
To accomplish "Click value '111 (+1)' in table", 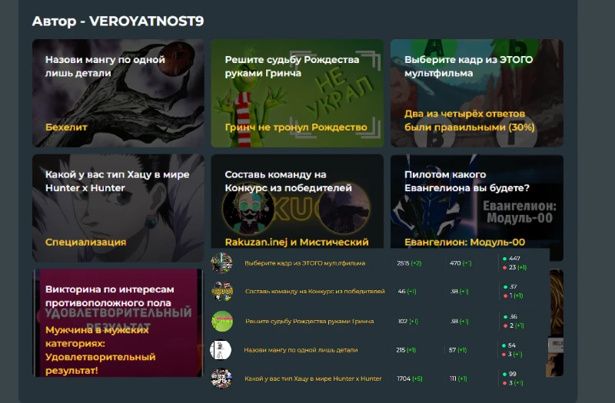I will 458,378.
